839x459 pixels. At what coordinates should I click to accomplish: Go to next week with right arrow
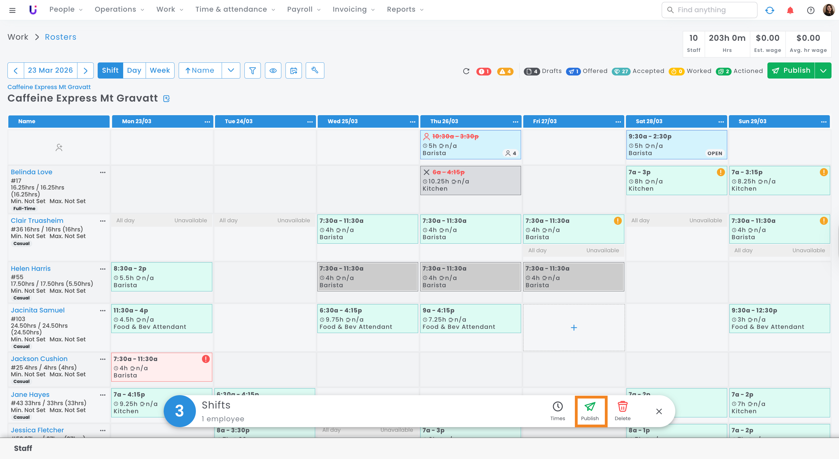pyautogui.click(x=86, y=70)
